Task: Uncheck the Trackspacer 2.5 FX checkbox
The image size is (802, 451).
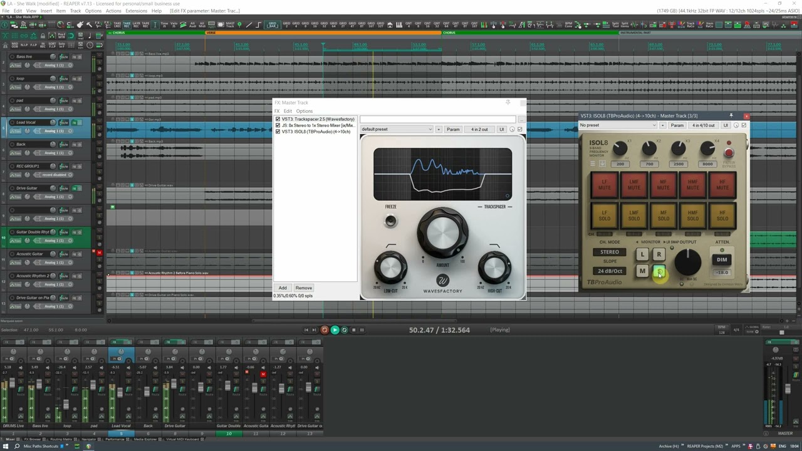Action: click(278, 119)
